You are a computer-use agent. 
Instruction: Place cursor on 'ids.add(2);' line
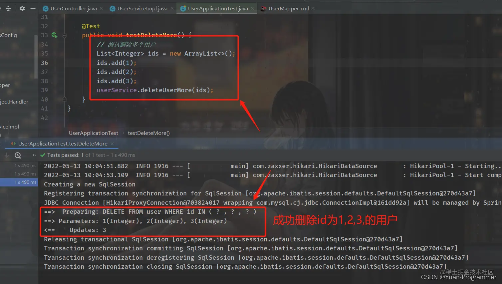pos(117,72)
